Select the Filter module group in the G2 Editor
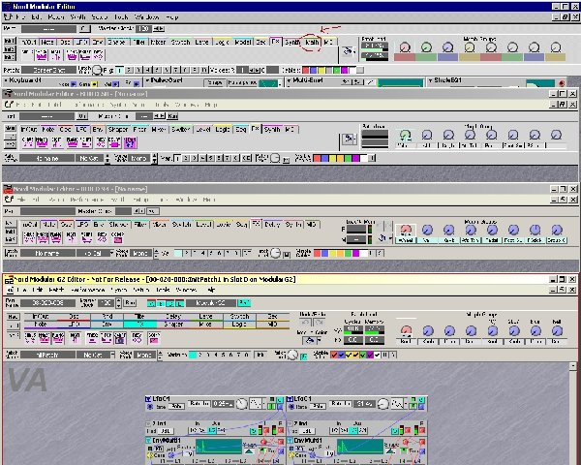The image size is (581, 465). pos(142,315)
